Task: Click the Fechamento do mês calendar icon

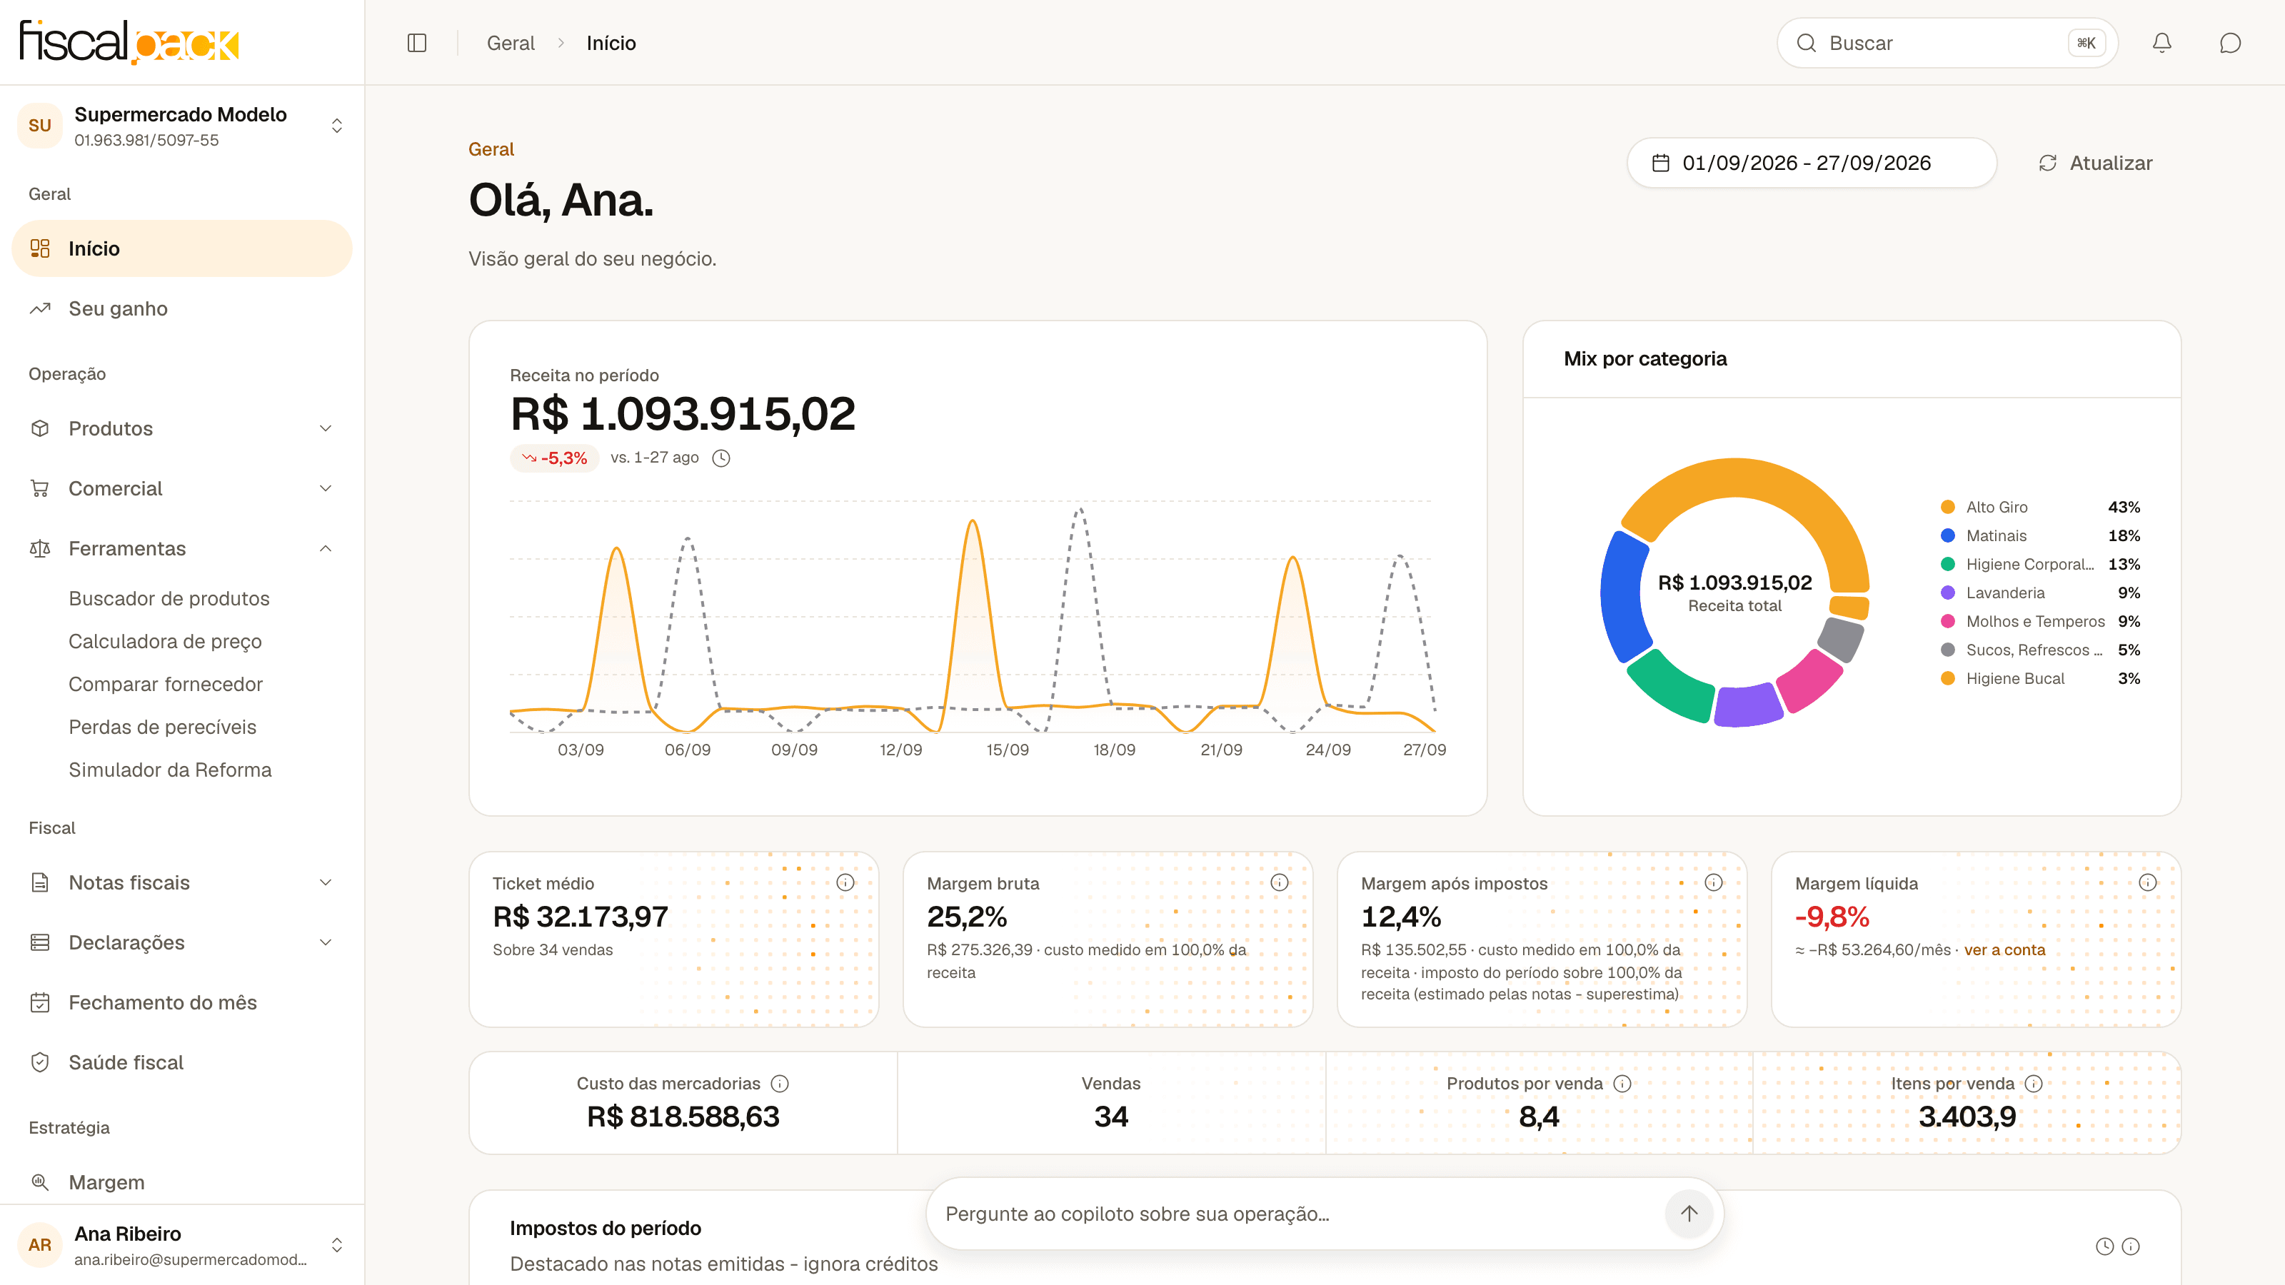Action: pyautogui.click(x=40, y=1002)
